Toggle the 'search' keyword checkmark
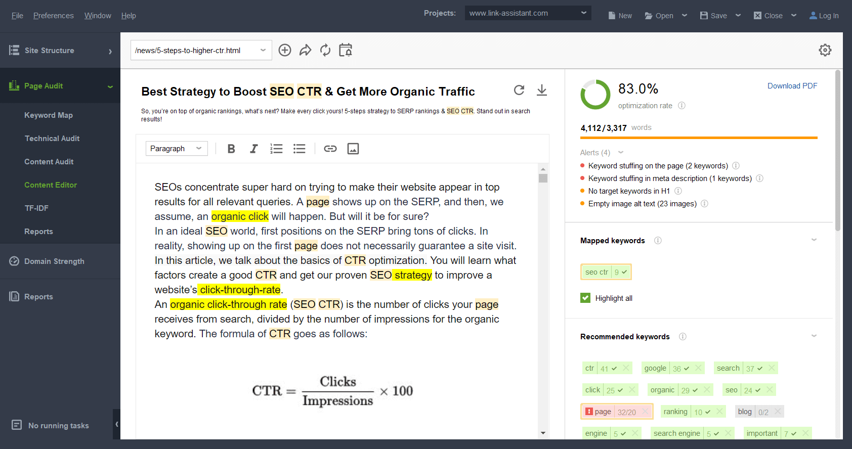This screenshot has width=852, height=449. point(760,369)
